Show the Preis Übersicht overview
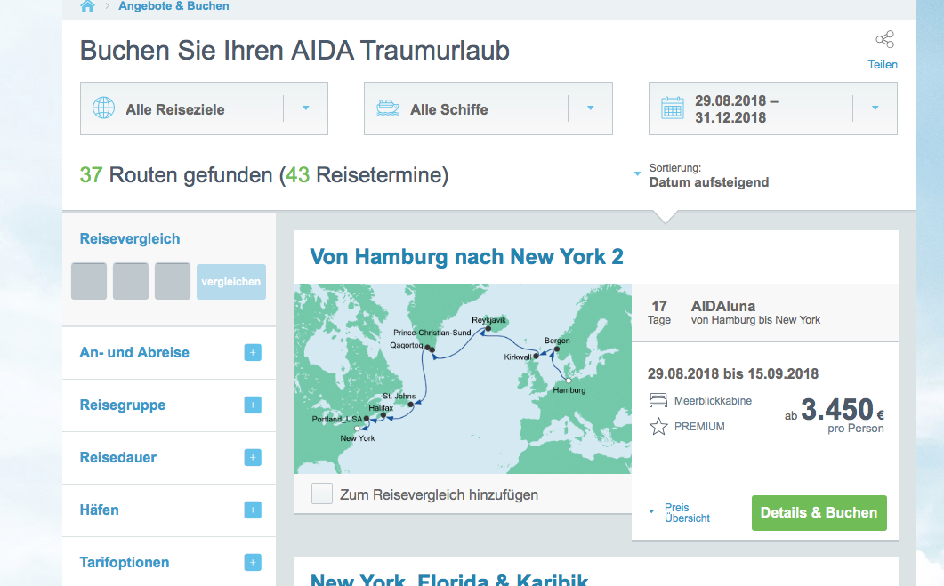The width and height of the screenshot is (944, 586). (x=687, y=513)
